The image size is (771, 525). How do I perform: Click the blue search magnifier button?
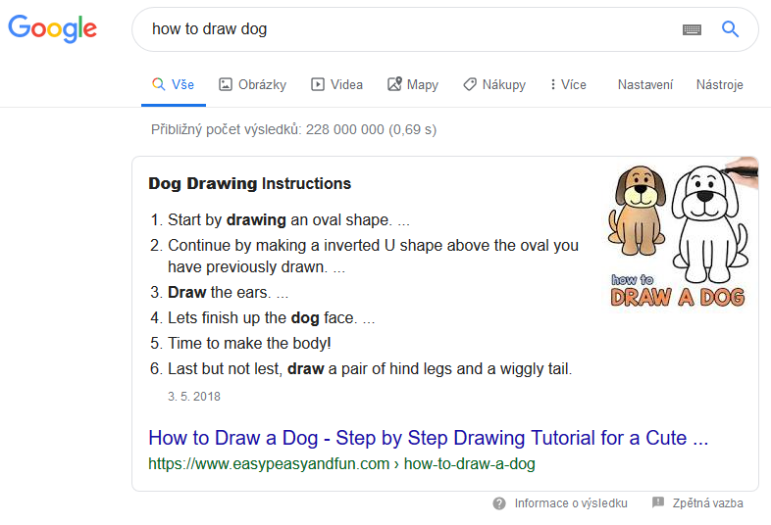point(730,29)
